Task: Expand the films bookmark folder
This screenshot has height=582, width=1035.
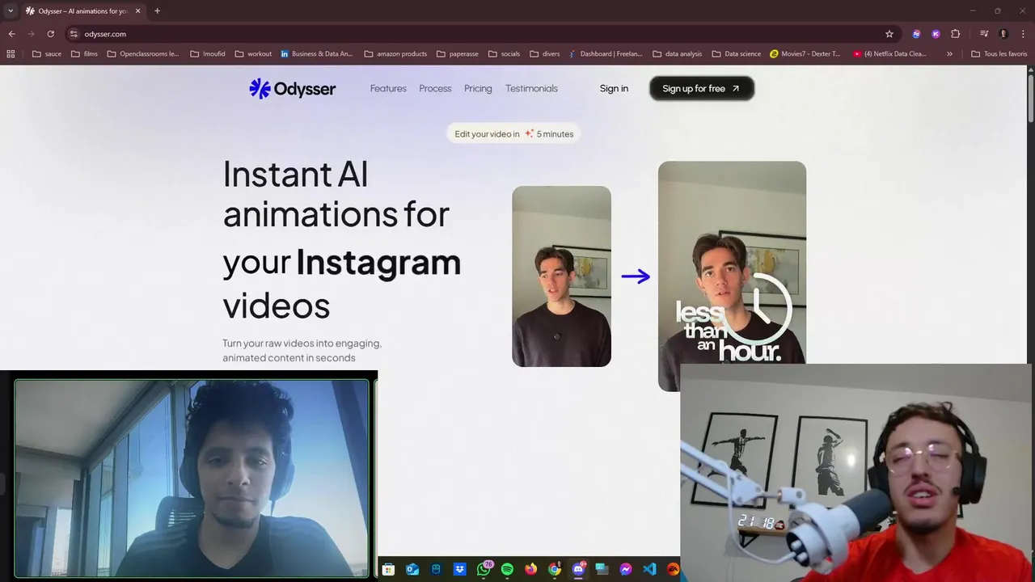Action: tap(84, 54)
